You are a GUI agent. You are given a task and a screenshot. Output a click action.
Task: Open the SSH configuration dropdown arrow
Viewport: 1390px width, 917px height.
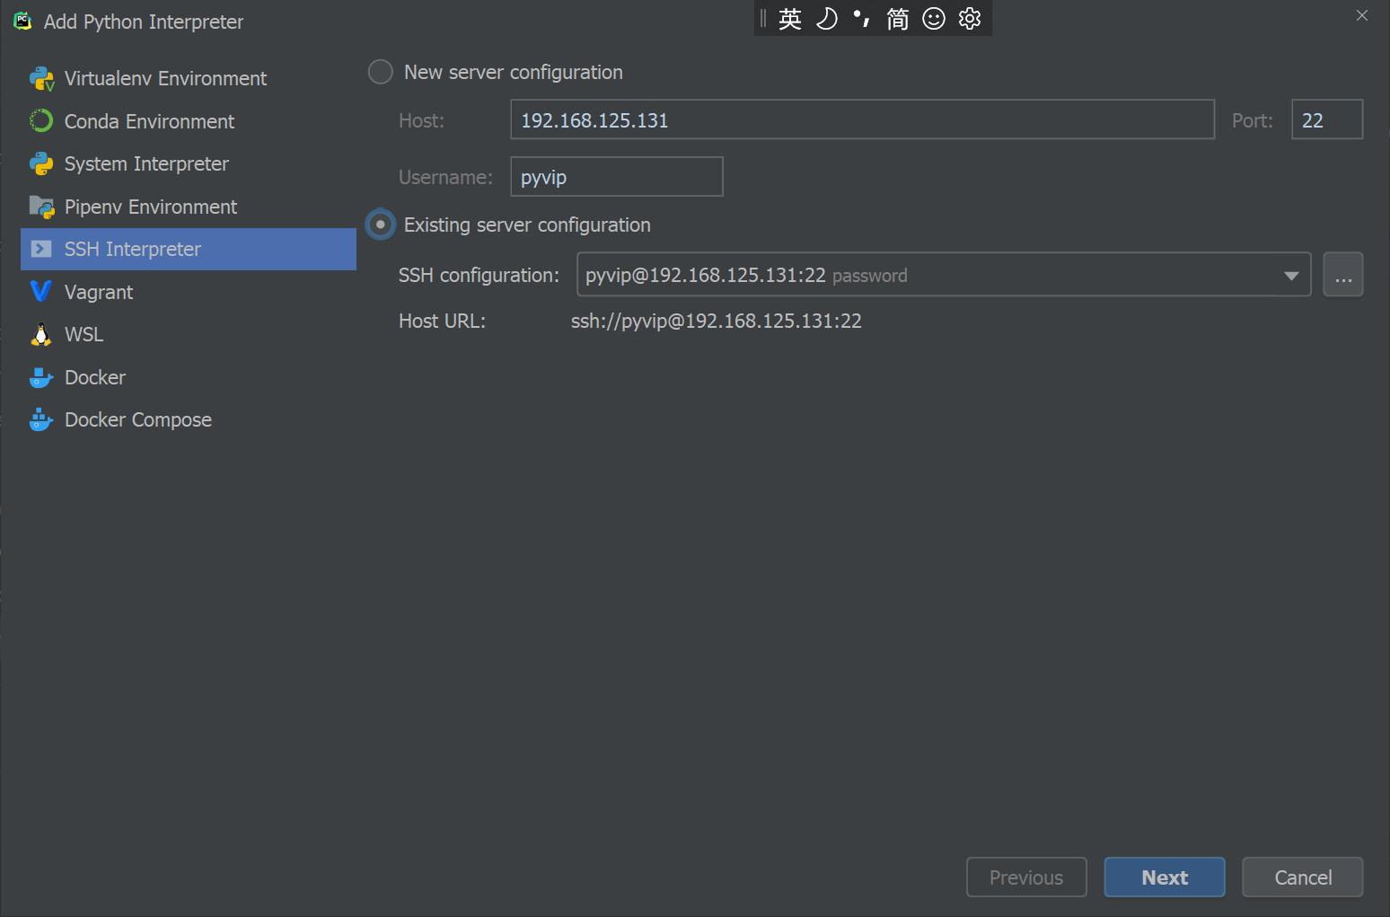[1291, 276]
